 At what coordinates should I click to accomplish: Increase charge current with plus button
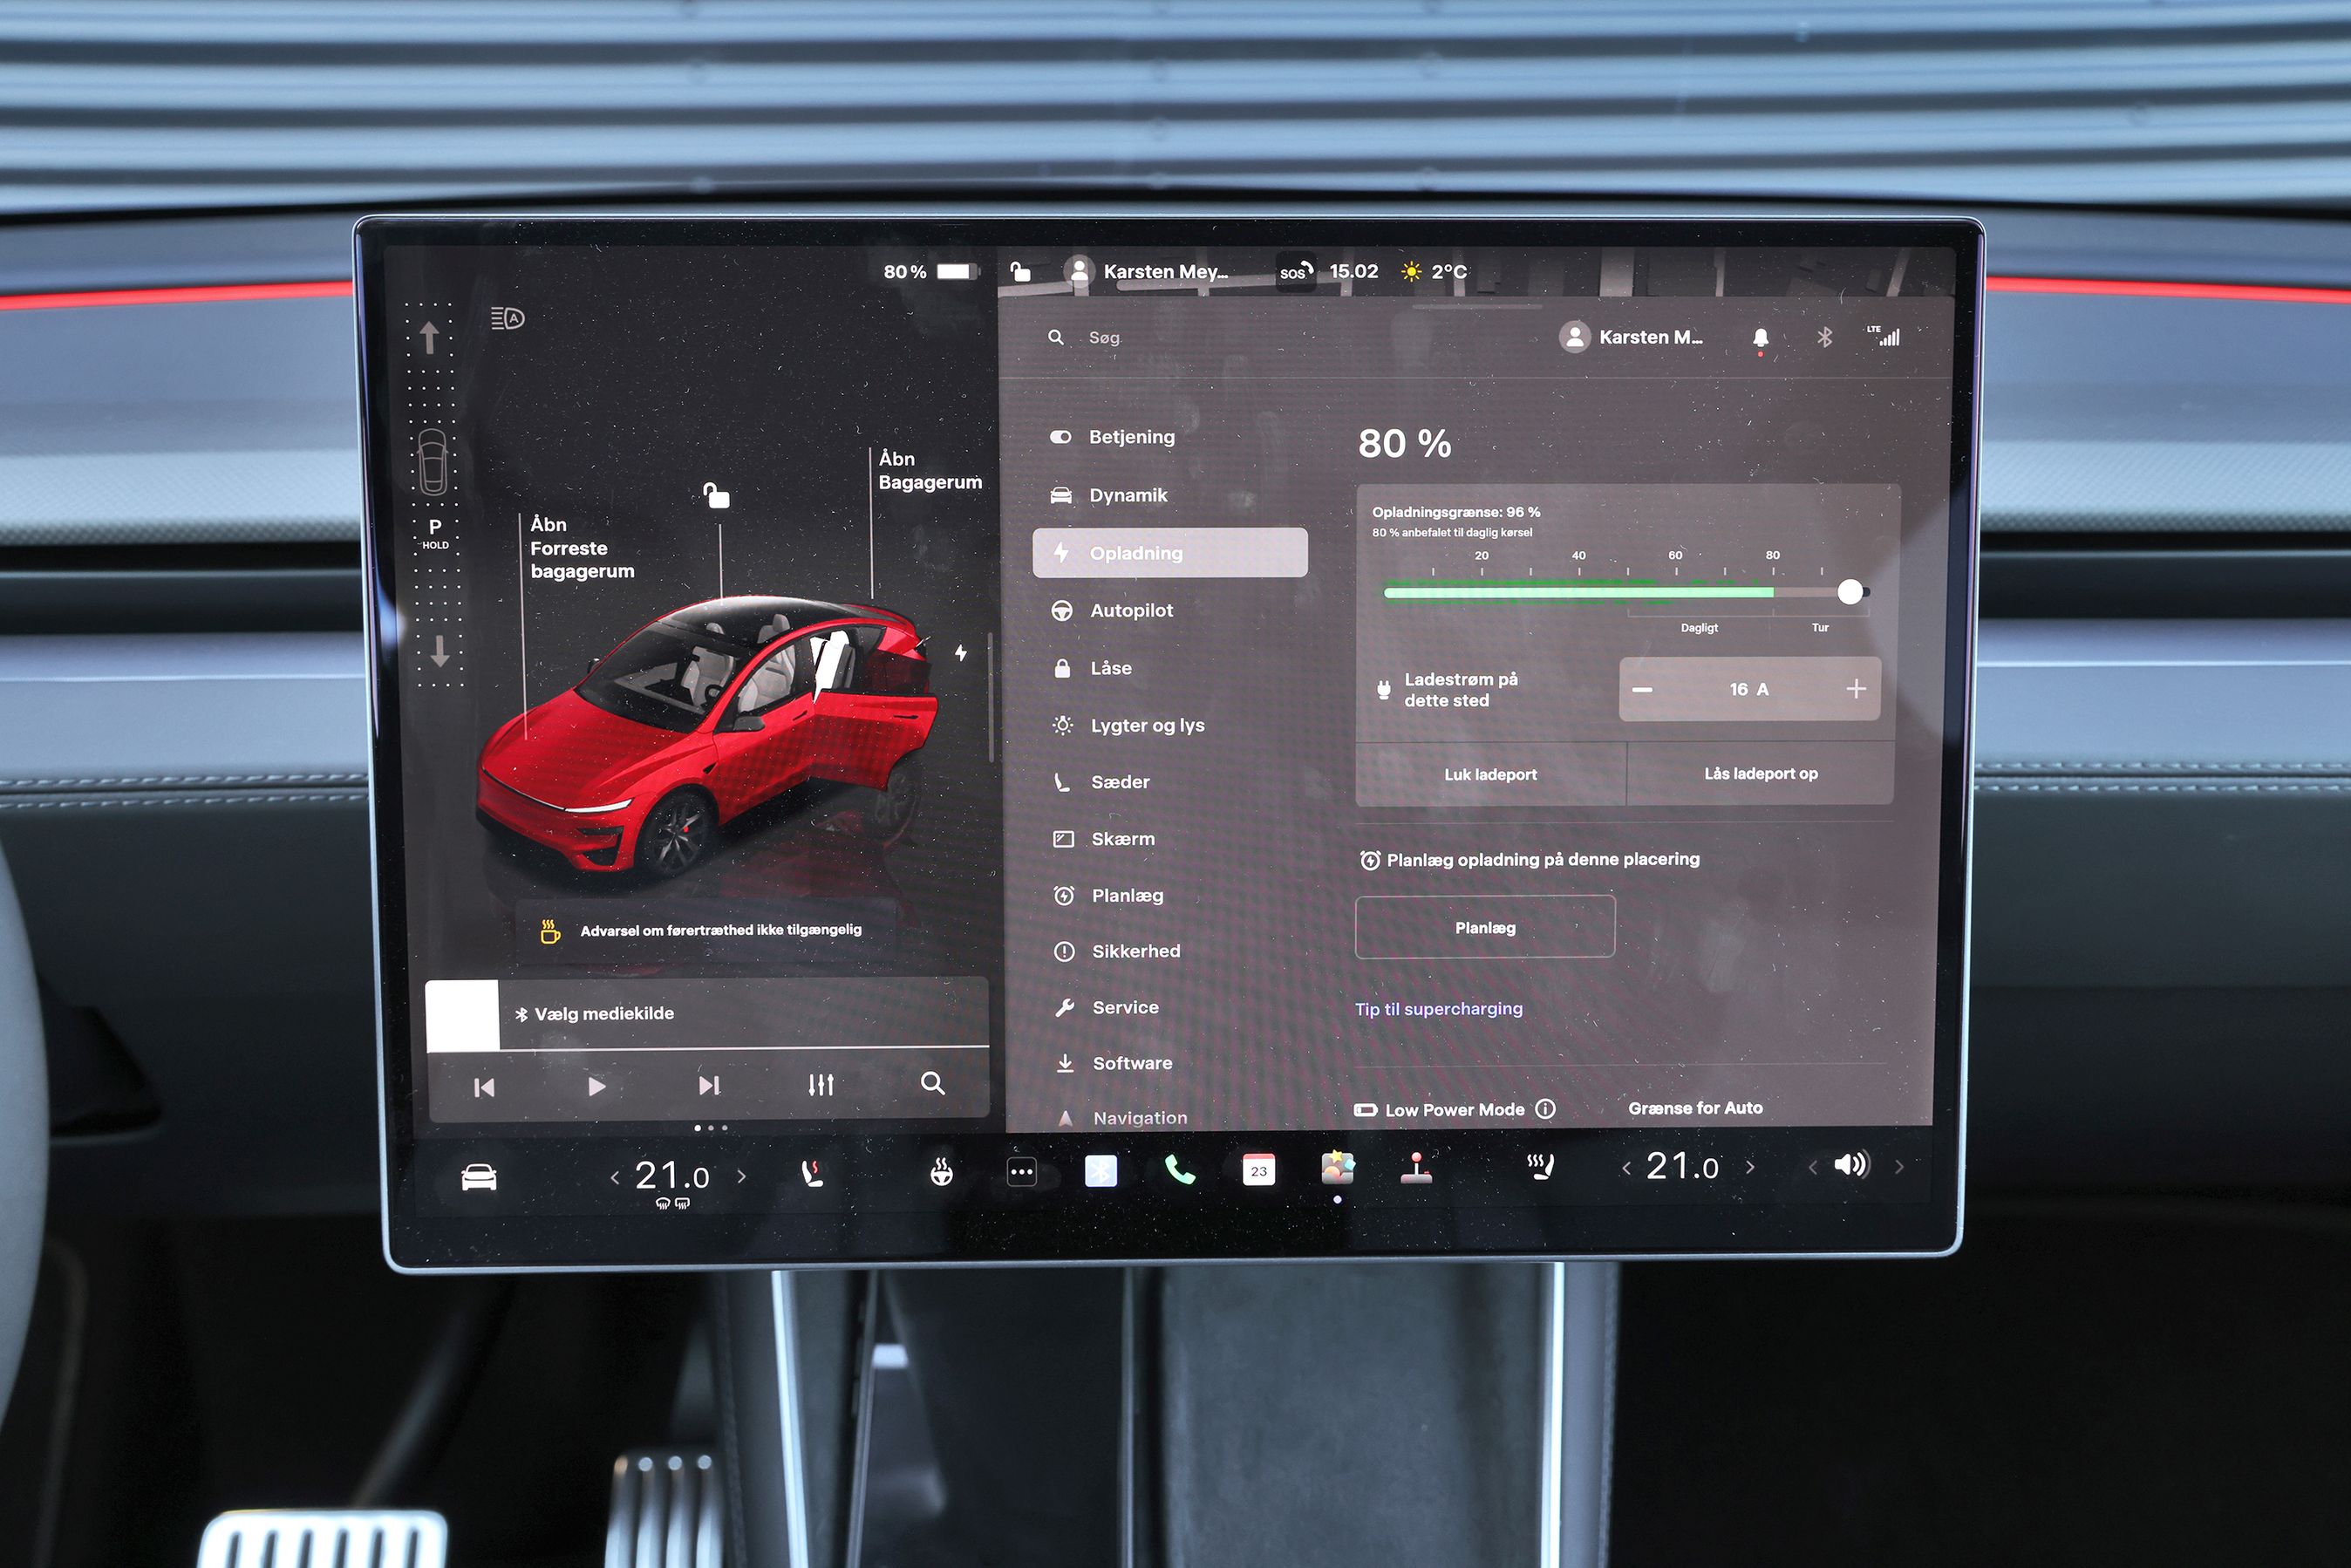pos(1855,689)
